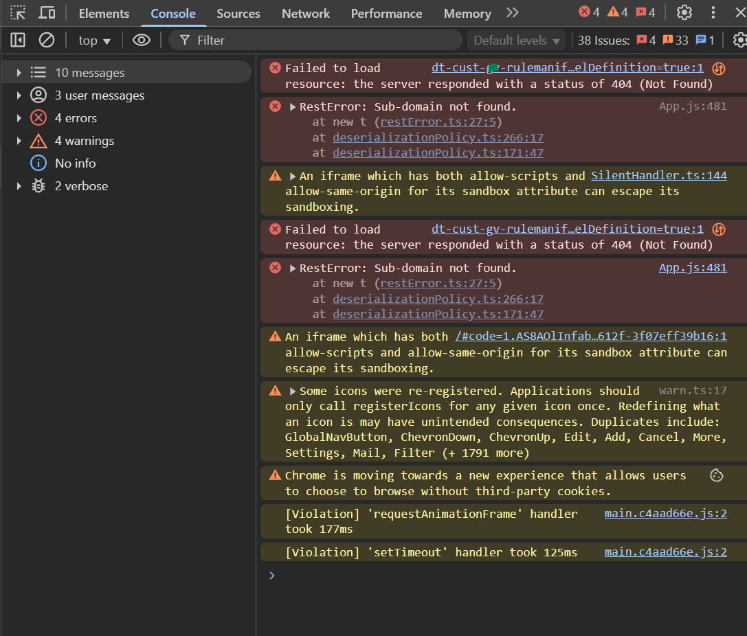Click the improvements issue count 1
This screenshot has width=747, height=636.
pos(705,40)
